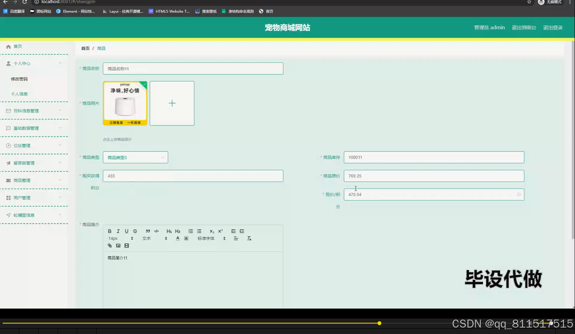Expand the 论坛管理 sidebar menu
This screenshot has height=334, width=575.
point(34,146)
